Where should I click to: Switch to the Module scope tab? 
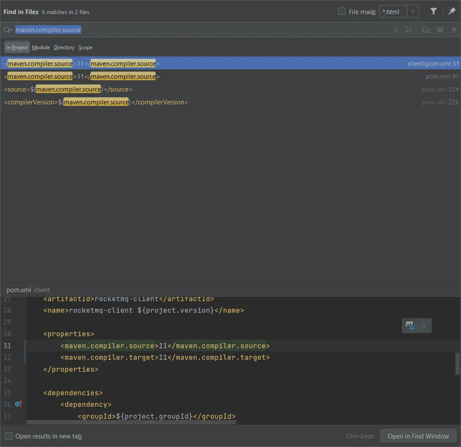click(41, 47)
